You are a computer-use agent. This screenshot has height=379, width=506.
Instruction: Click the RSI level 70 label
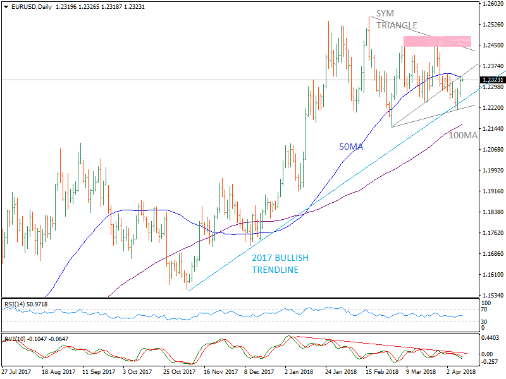click(x=484, y=311)
